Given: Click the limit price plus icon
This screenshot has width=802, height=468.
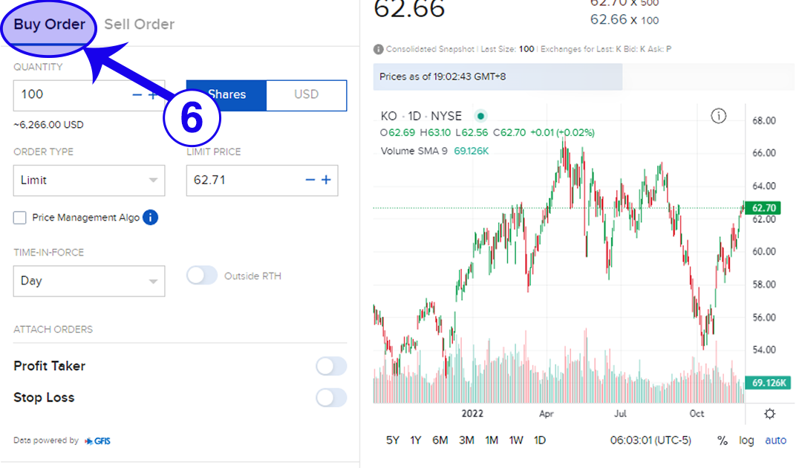Looking at the screenshot, I should point(326,180).
